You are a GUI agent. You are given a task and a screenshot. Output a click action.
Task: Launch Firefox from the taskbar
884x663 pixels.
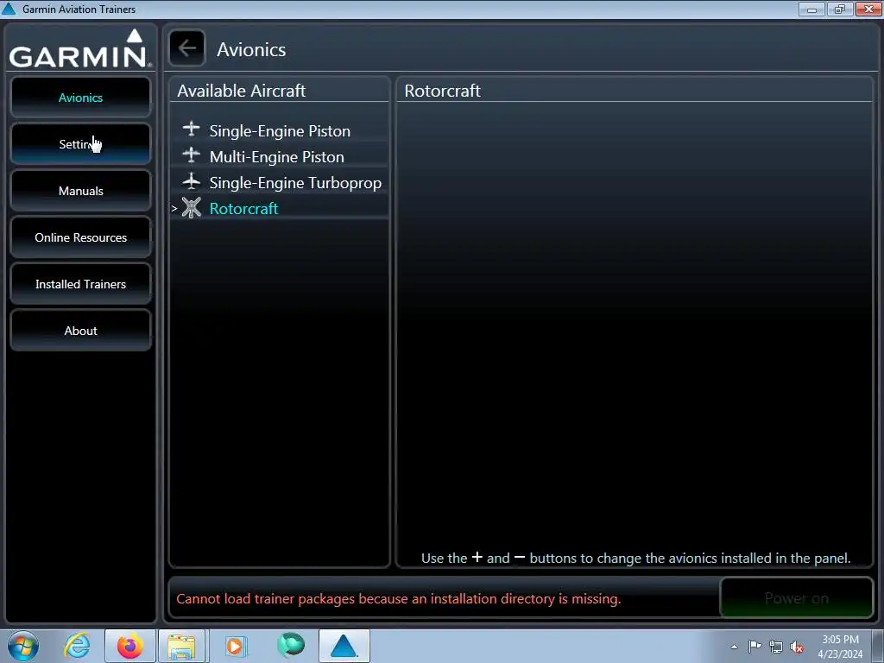pyautogui.click(x=129, y=646)
